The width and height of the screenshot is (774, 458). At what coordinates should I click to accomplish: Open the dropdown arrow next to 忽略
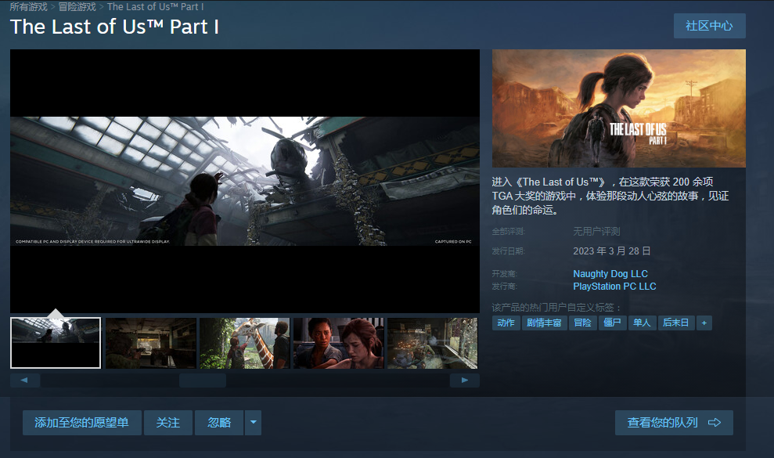(x=253, y=423)
